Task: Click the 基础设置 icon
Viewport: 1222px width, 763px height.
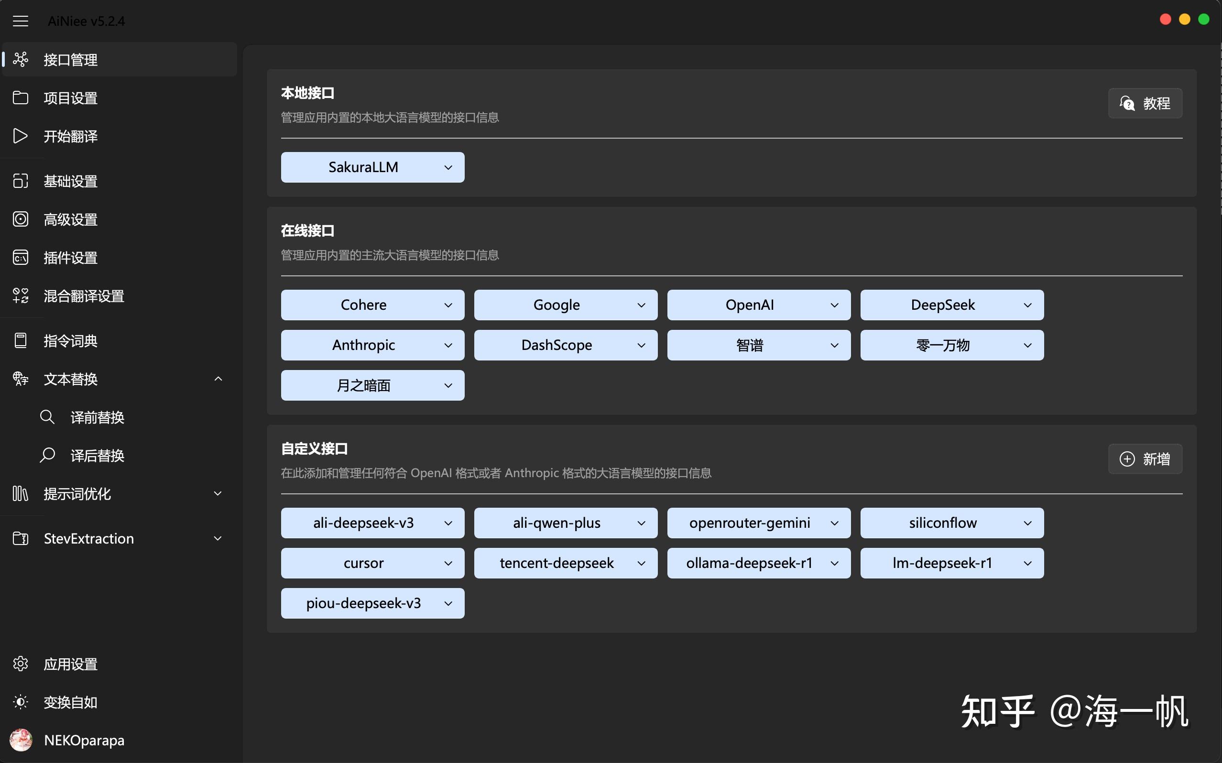Action: click(x=20, y=181)
